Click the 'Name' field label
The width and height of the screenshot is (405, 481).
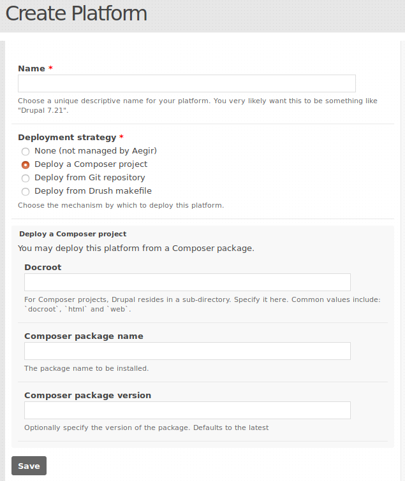(31, 68)
